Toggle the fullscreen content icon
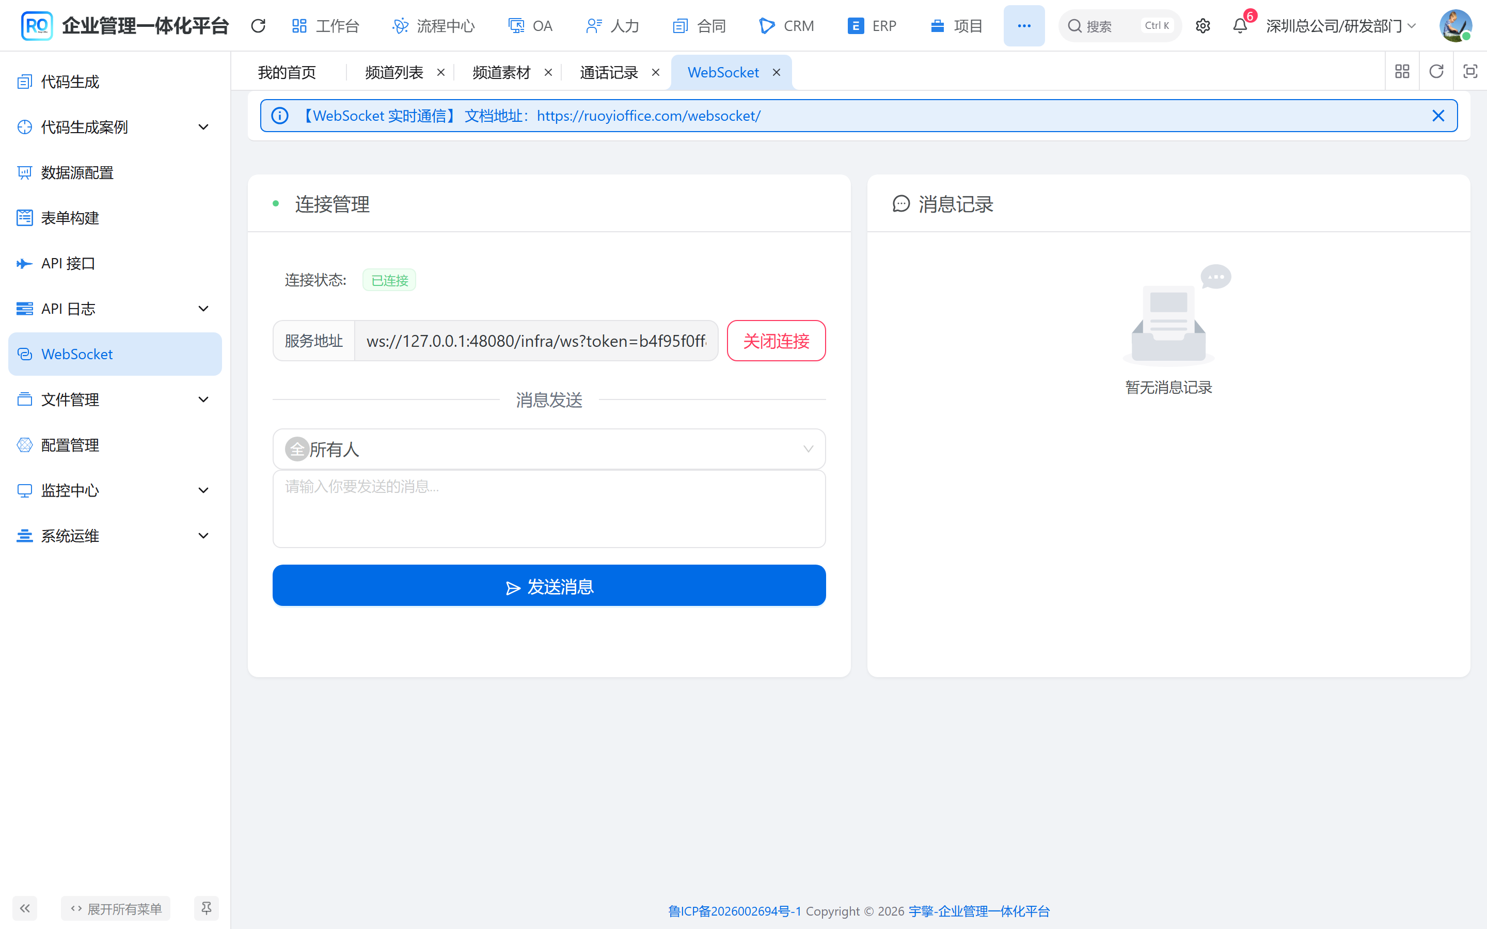1487x929 pixels. [1470, 72]
